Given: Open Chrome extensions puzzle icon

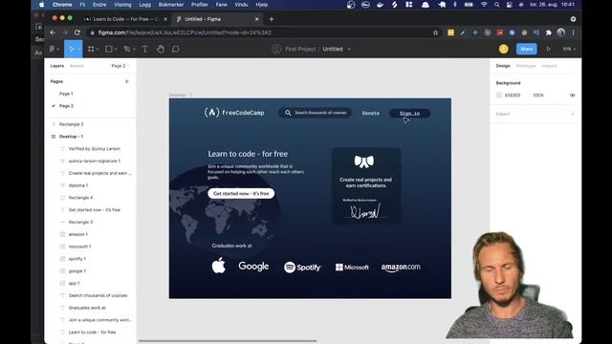Looking at the screenshot, I should coord(548,32).
